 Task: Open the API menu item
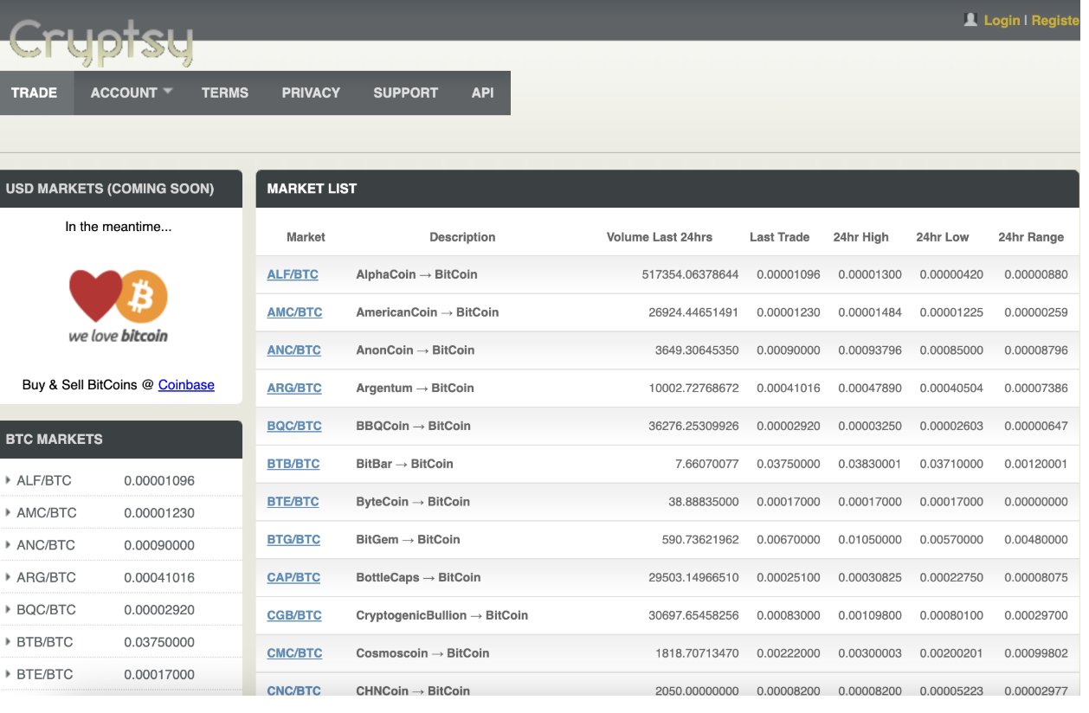pos(483,93)
